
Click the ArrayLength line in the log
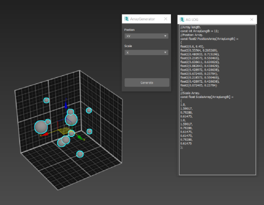click(200, 31)
